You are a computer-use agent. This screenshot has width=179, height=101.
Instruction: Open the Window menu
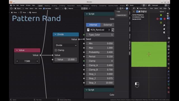28,5
